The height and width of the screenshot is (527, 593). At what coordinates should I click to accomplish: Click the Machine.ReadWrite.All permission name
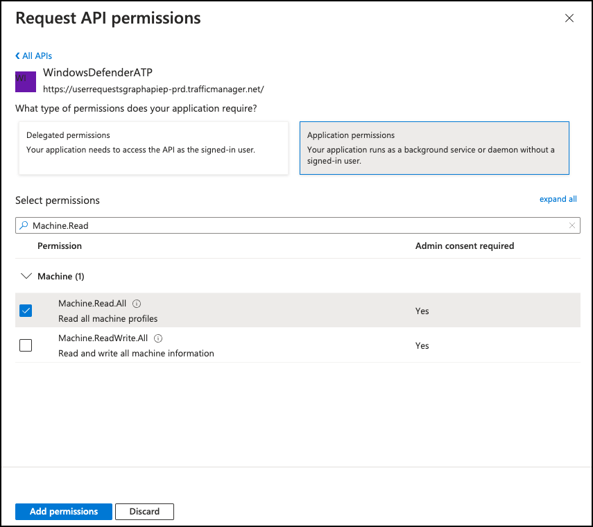(x=103, y=338)
